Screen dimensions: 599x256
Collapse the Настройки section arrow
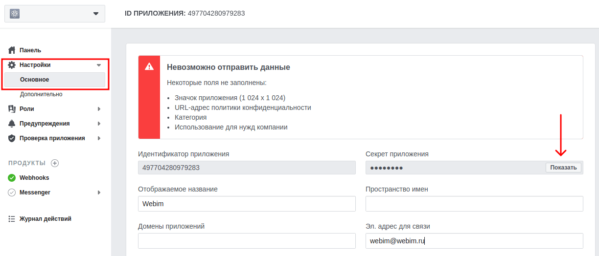click(x=99, y=65)
